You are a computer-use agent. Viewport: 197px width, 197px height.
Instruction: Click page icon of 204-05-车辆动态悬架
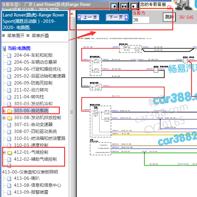tap(9, 62)
